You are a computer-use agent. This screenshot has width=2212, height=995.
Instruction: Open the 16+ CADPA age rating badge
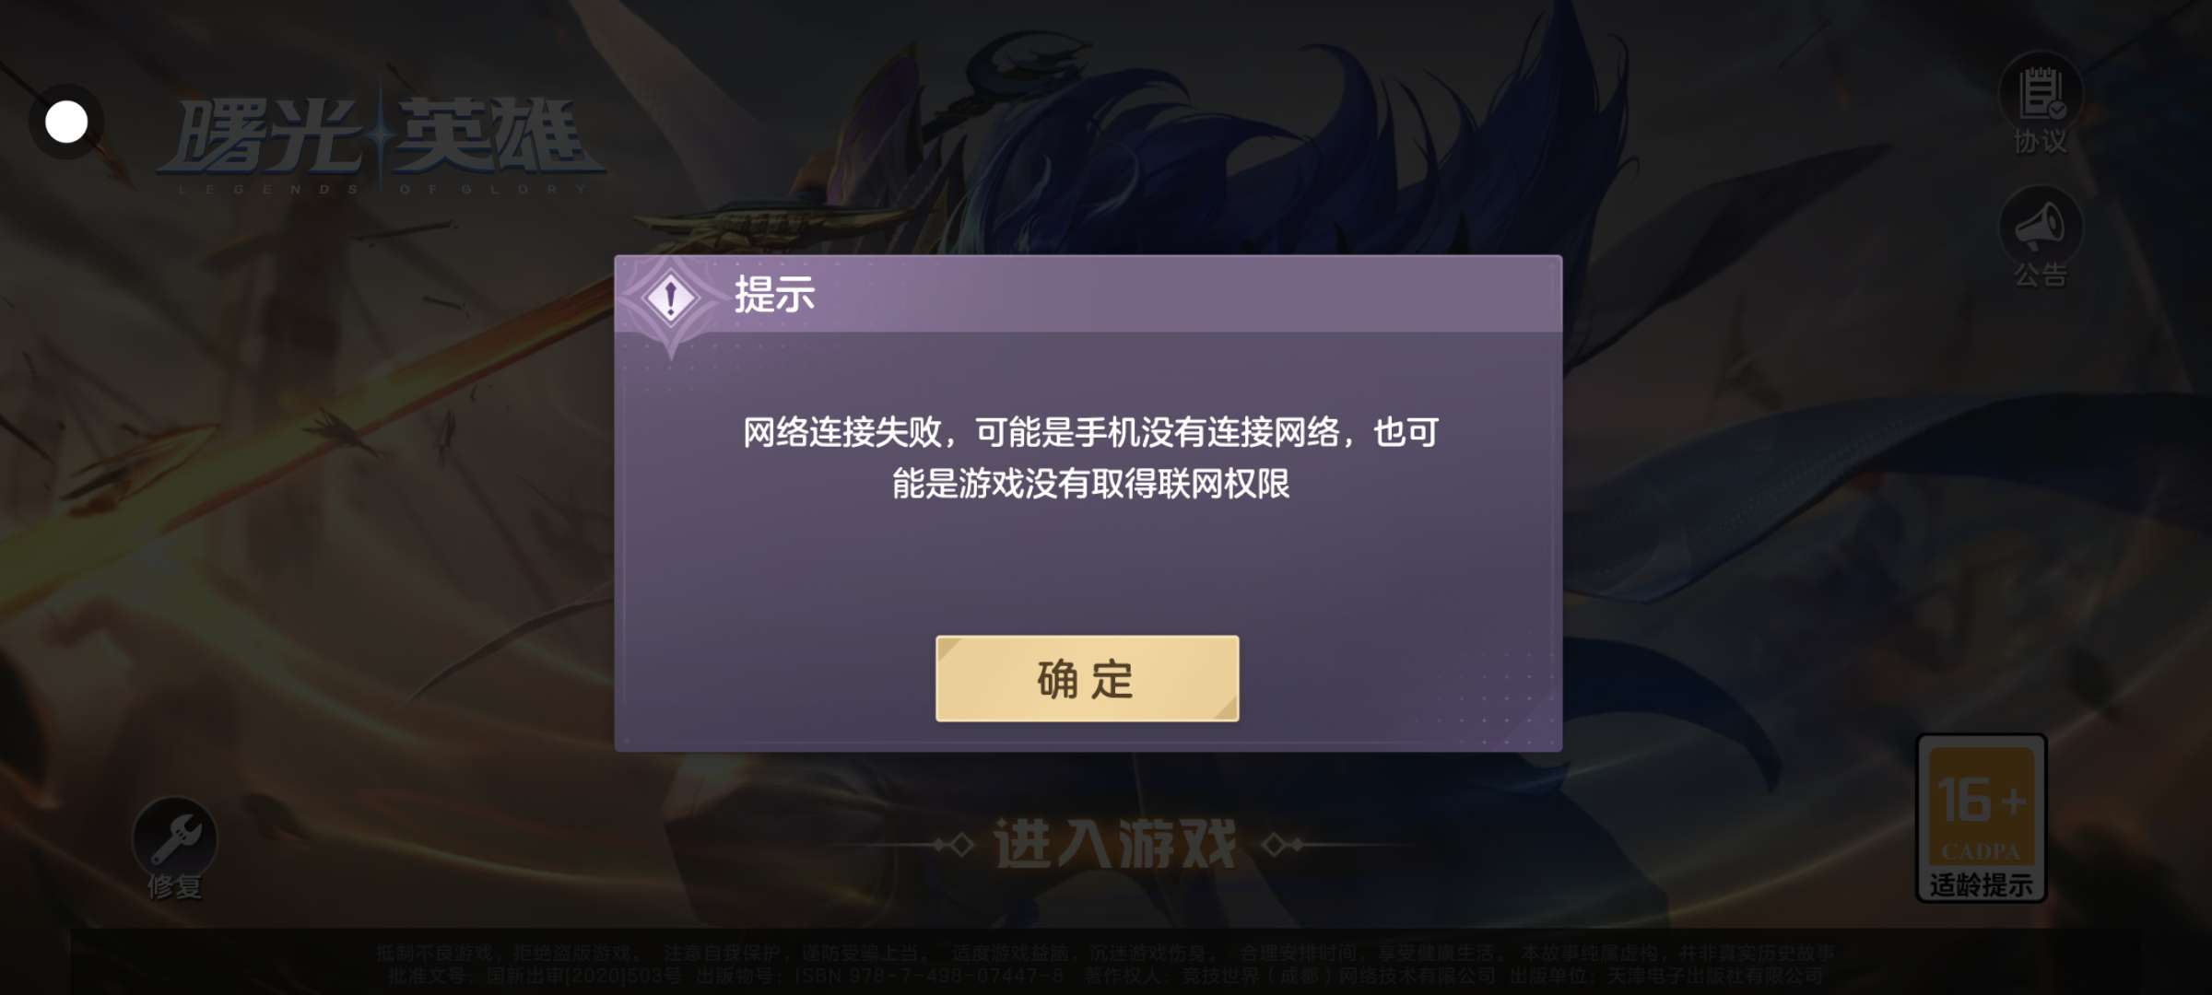coord(1982,817)
